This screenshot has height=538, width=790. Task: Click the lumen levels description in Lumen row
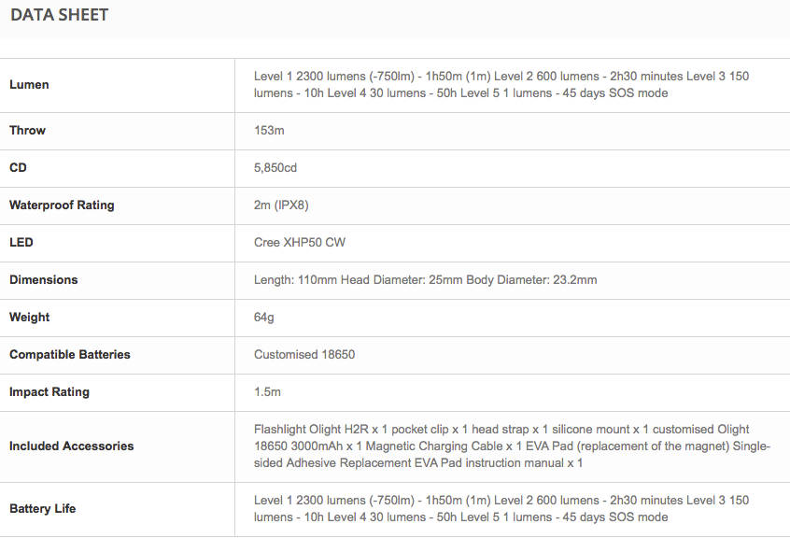click(x=501, y=85)
